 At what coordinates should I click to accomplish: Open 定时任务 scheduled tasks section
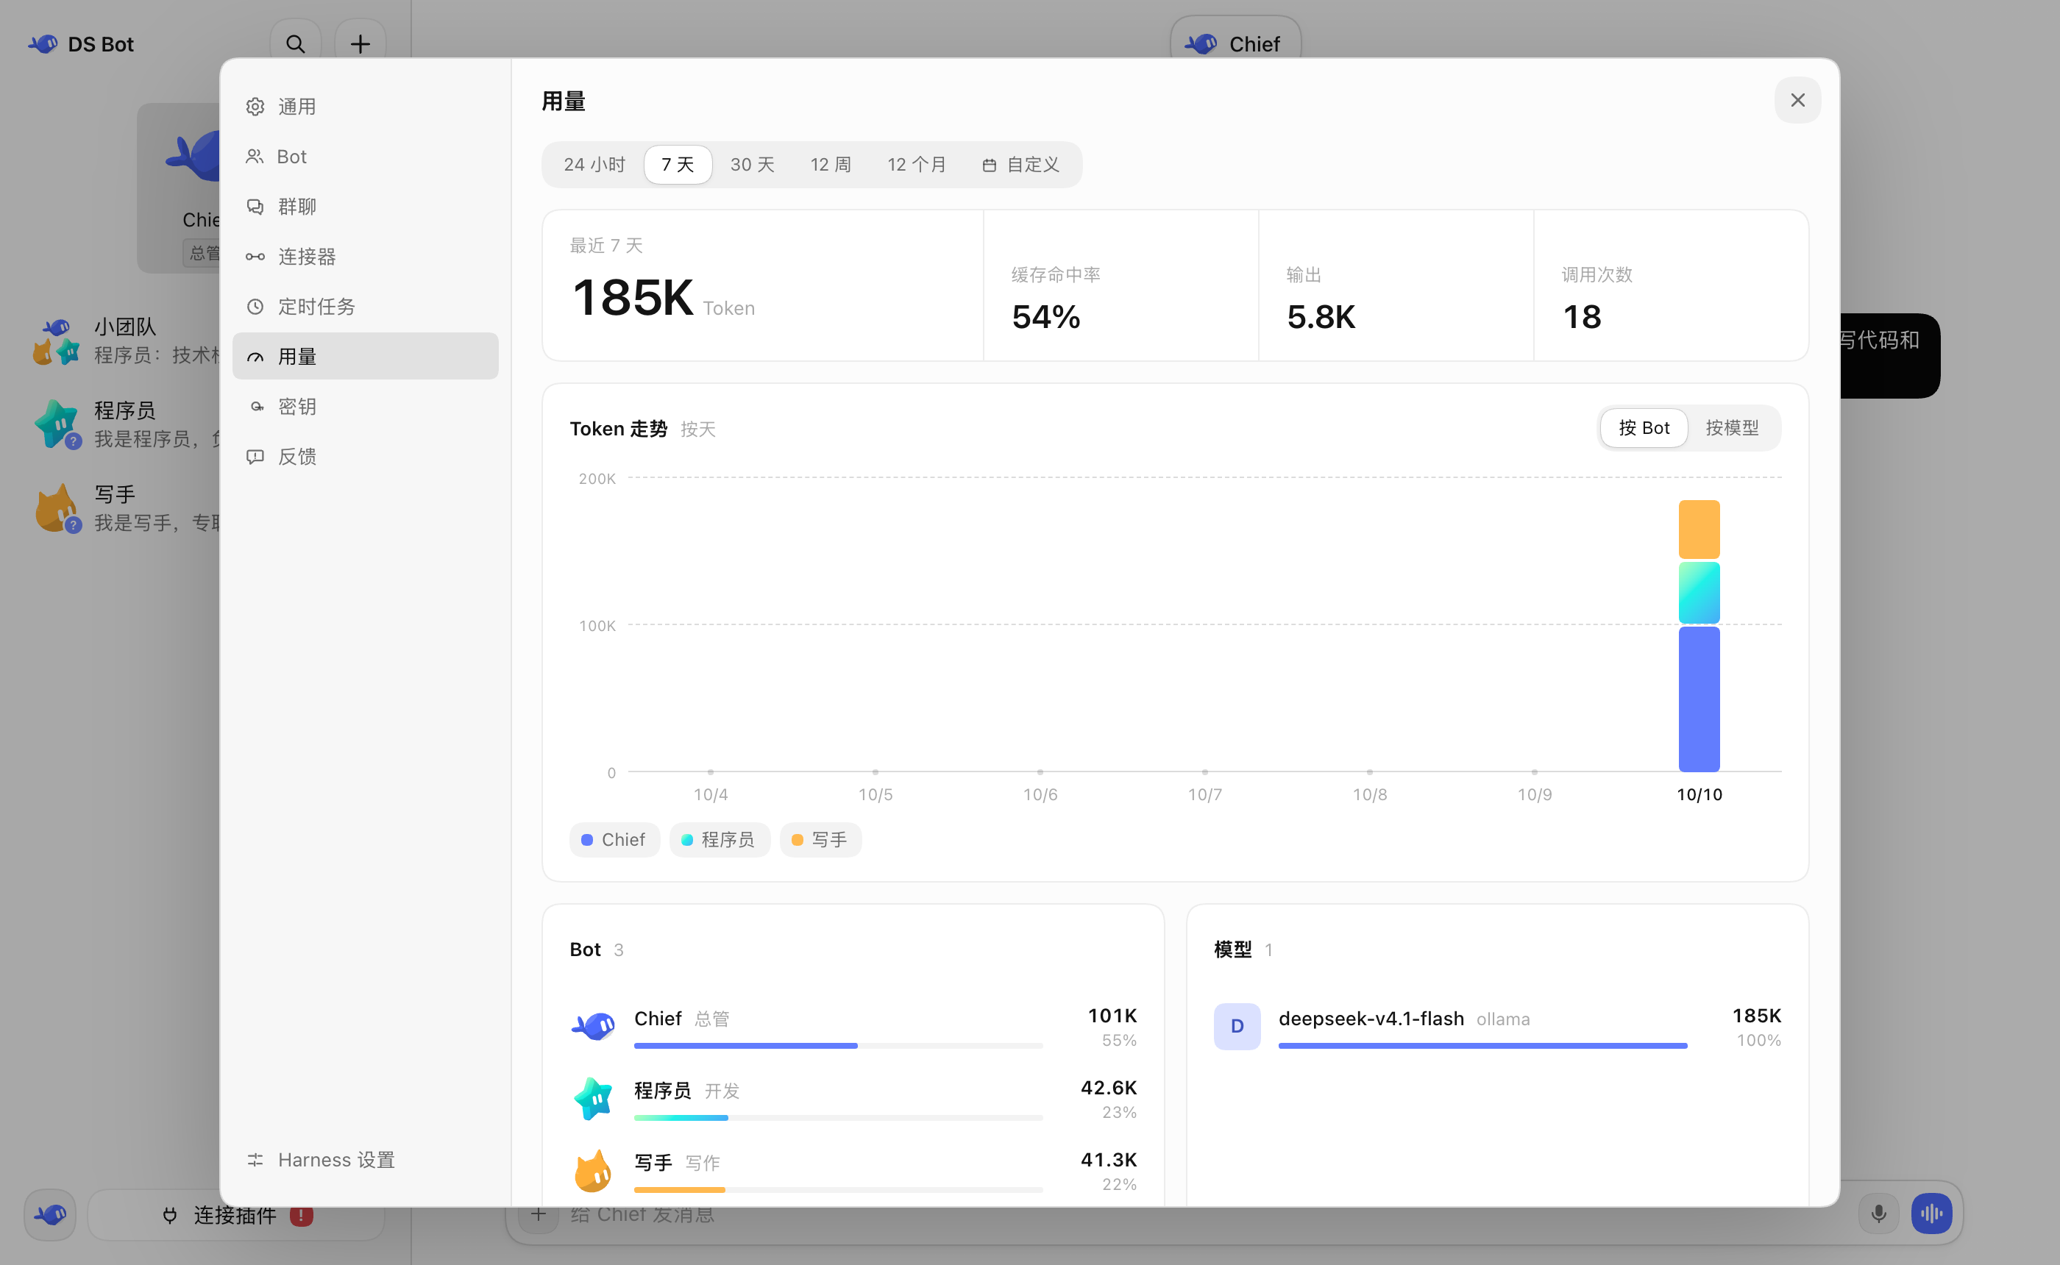pos(365,306)
